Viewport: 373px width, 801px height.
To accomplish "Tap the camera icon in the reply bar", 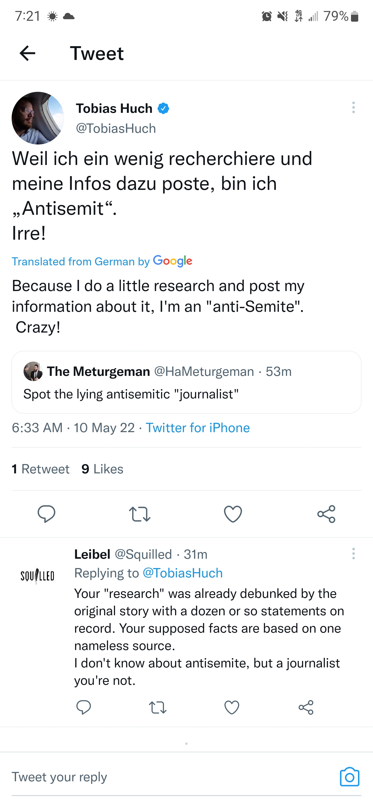I will pos(349,777).
